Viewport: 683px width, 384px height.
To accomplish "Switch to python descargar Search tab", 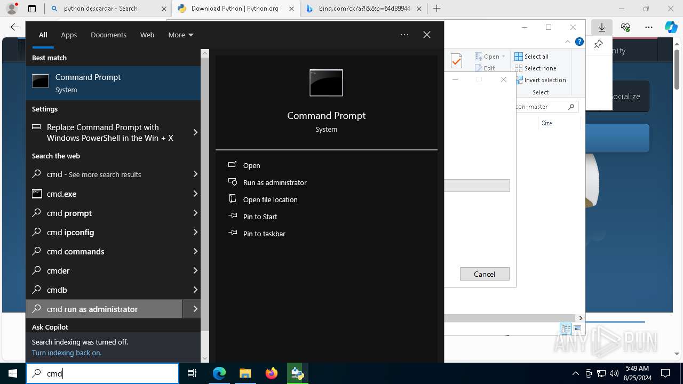I will pos(108,9).
